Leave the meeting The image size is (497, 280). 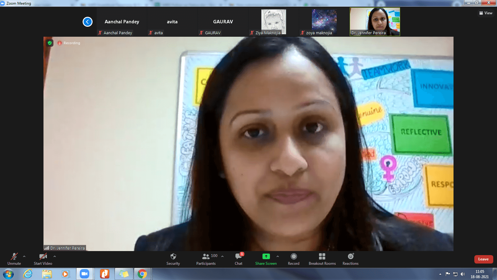(x=483, y=259)
